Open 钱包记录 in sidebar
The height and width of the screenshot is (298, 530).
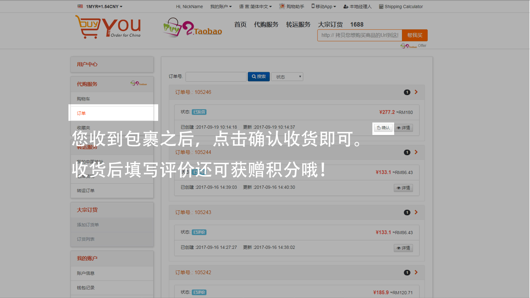point(112,288)
